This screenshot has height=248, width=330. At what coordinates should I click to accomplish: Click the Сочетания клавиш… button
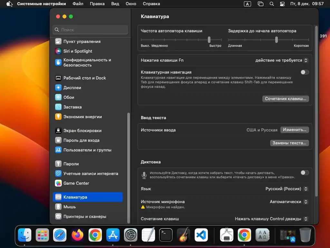286,99
